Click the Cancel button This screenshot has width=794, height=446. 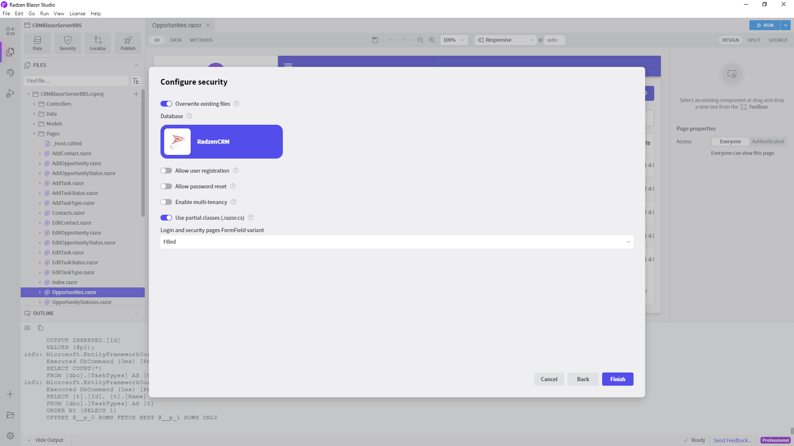coord(549,379)
